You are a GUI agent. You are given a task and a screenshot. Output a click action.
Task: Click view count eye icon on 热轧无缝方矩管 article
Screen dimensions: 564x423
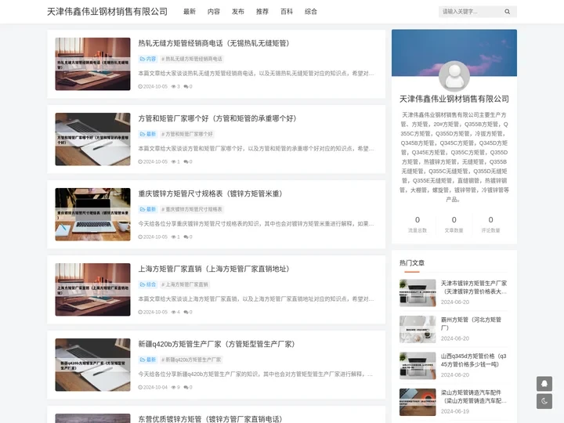click(173, 86)
